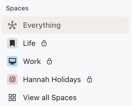Pick the pink Hannah Holidays color tile
Image resolution: width=132 pixels, height=106 pixels.
click(12, 79)
